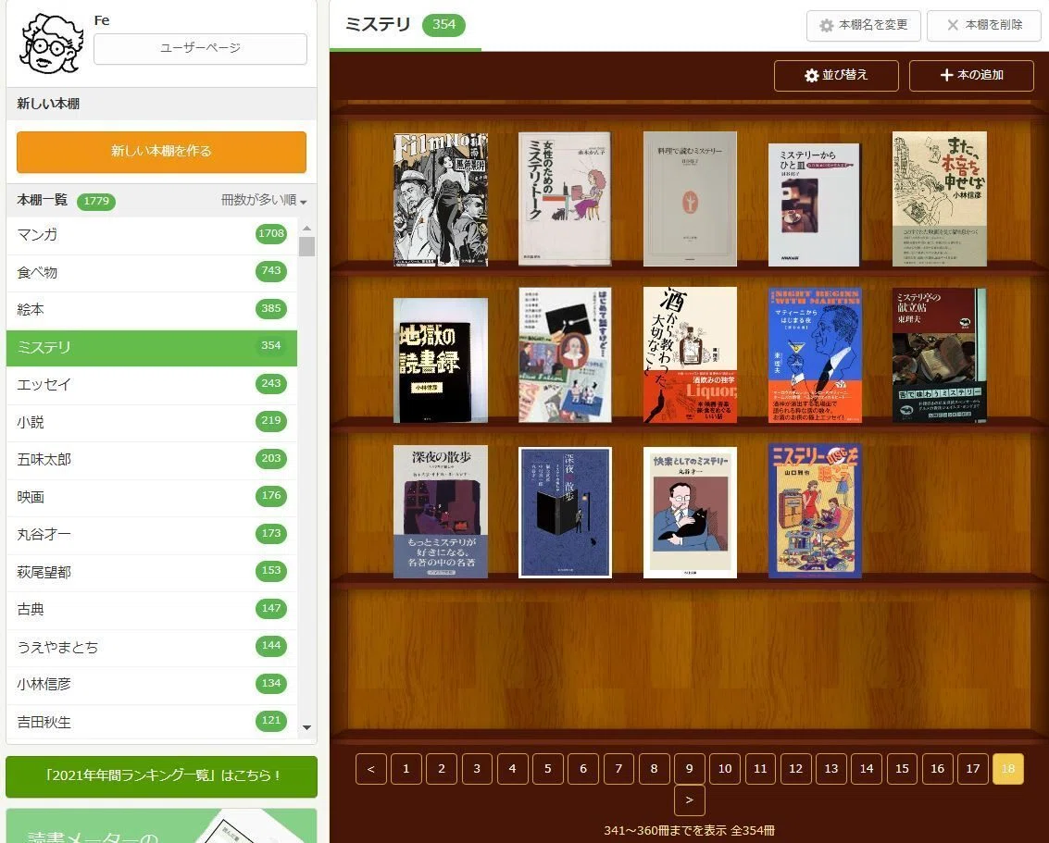Go to page 15
This screenshot has height=843, width=1049.
903,769
